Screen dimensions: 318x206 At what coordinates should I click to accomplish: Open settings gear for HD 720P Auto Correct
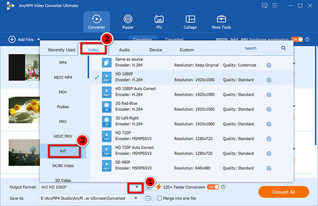tap(269, 154)
